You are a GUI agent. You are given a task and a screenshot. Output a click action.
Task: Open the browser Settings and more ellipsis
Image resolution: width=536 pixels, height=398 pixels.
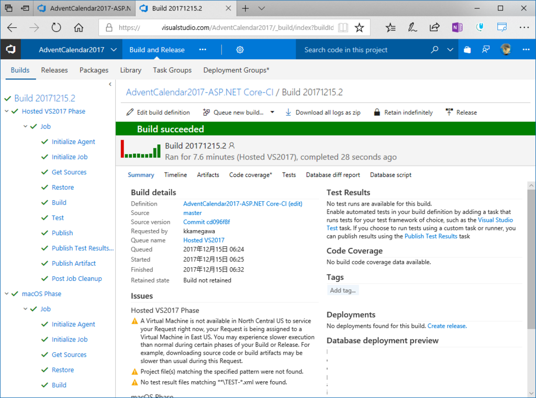(x=524, y=27)
